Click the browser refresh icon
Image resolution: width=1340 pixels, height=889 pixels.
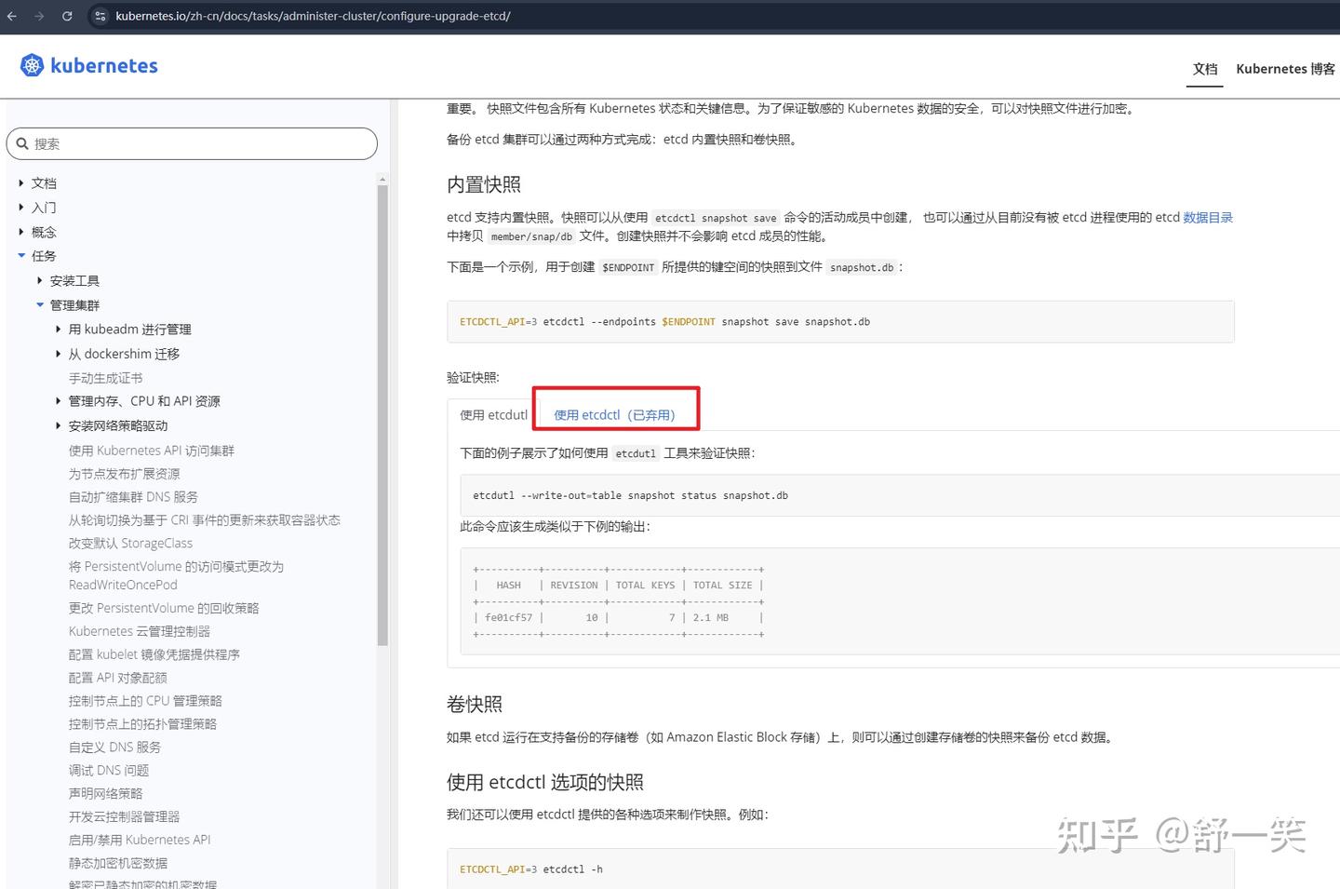coord(66,16)
